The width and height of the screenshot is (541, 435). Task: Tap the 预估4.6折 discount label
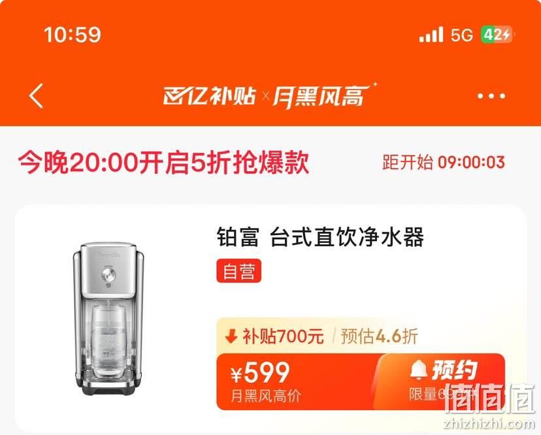click(x=379, y=336)
